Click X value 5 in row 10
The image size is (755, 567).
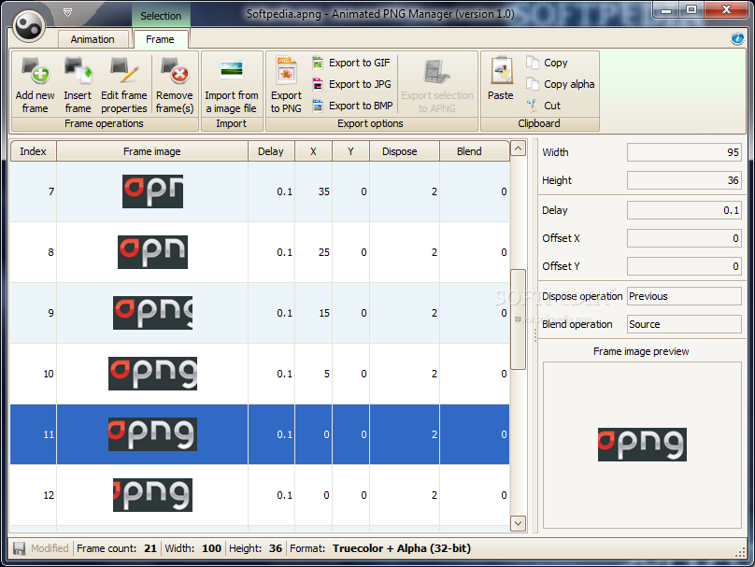click(x=327, y=374)
